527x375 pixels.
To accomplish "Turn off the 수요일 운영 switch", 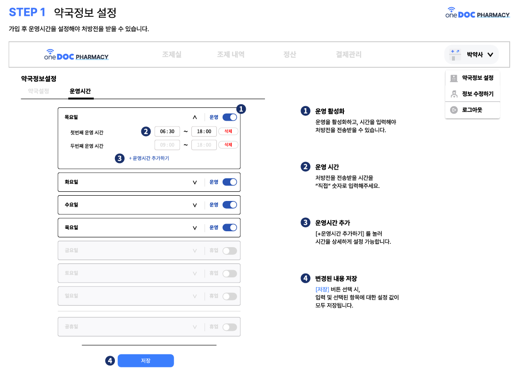I will coord(230,205).
